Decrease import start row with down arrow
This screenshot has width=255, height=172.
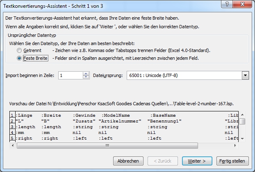86,77
